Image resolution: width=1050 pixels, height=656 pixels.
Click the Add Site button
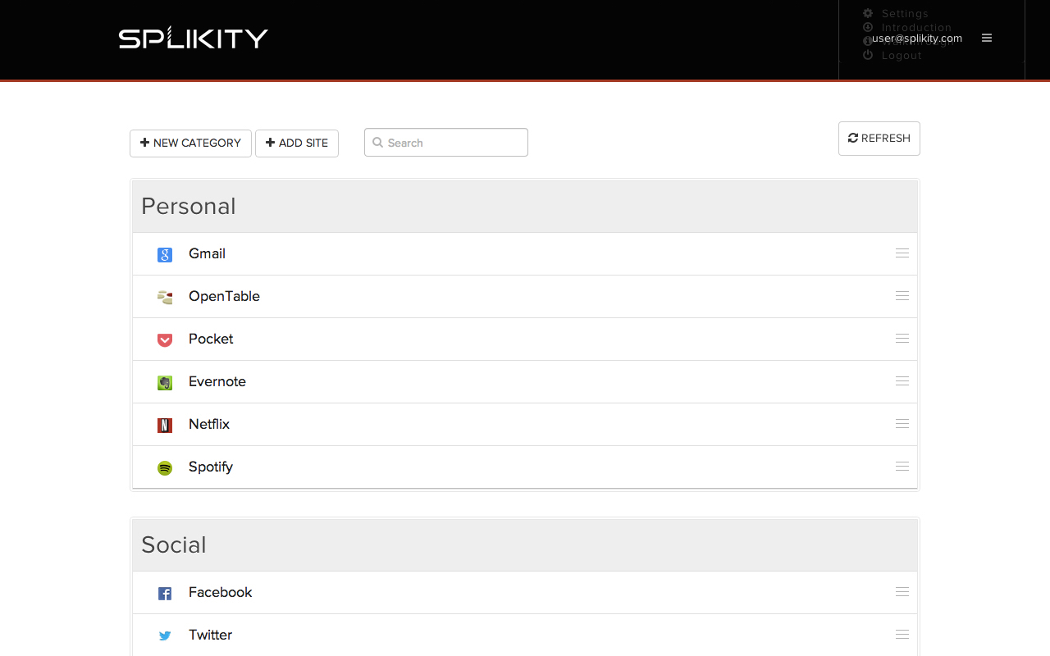pos(297,143)
